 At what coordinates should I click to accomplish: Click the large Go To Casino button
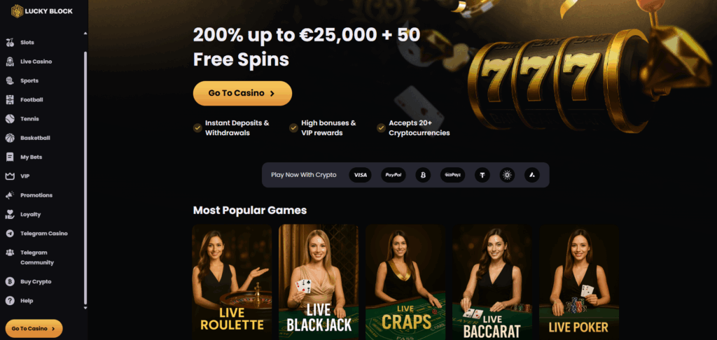242,93
